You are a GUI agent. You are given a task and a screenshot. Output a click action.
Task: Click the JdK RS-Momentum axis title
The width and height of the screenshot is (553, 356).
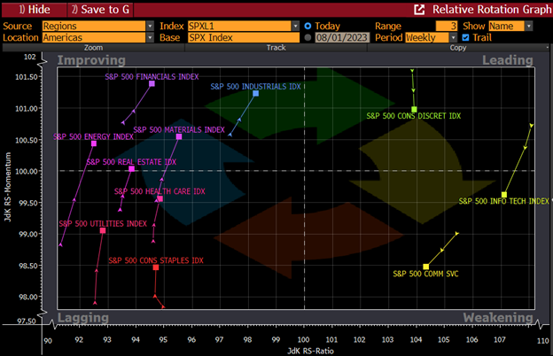[x=7, y=187]
